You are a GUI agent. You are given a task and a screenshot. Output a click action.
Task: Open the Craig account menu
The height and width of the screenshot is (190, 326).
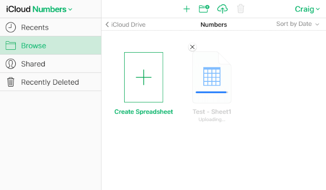(x=307, y=9)
